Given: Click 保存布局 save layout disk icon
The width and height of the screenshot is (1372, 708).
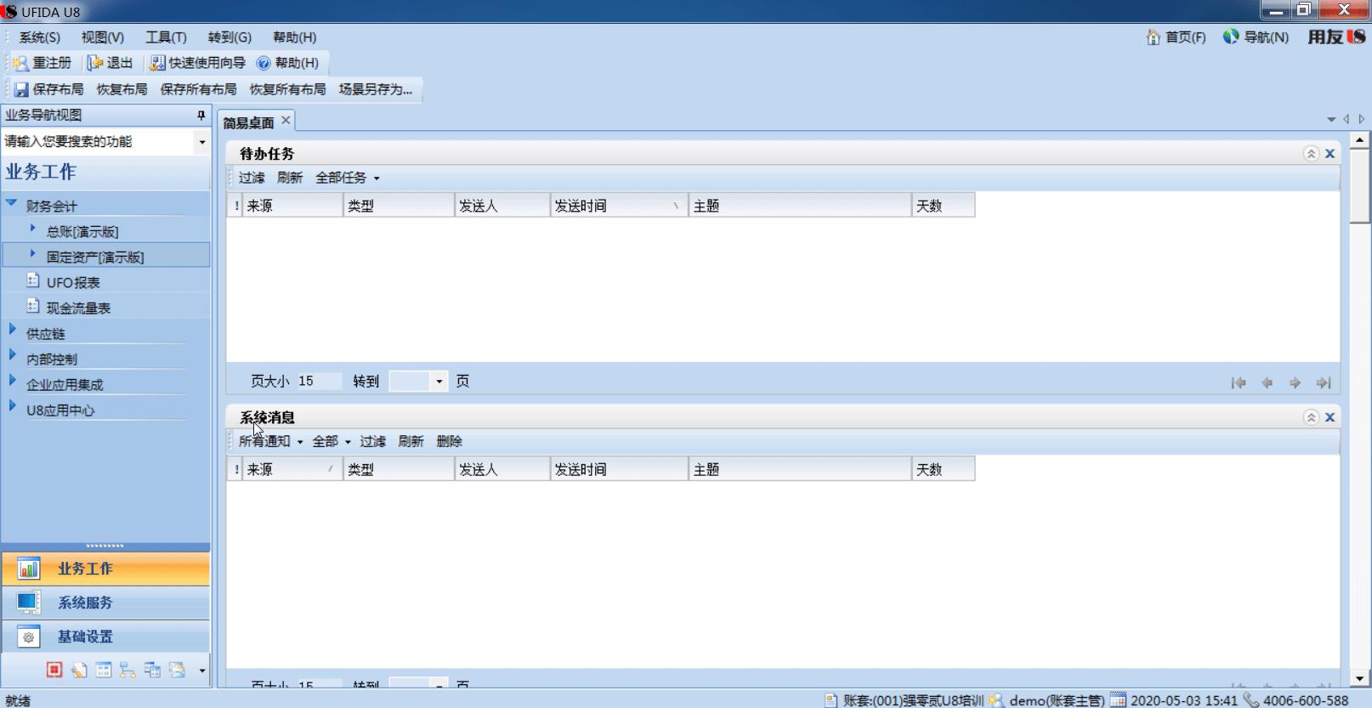Looking at the screenshot, I should pos(21,89).
